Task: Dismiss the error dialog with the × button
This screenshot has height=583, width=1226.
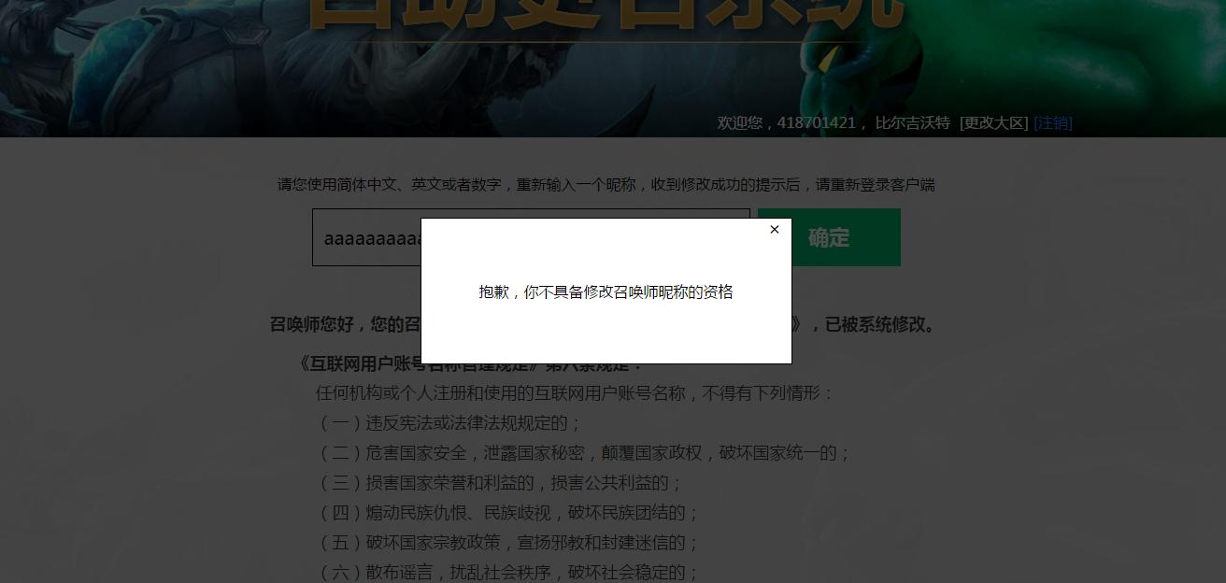Action: pos(774,229)
